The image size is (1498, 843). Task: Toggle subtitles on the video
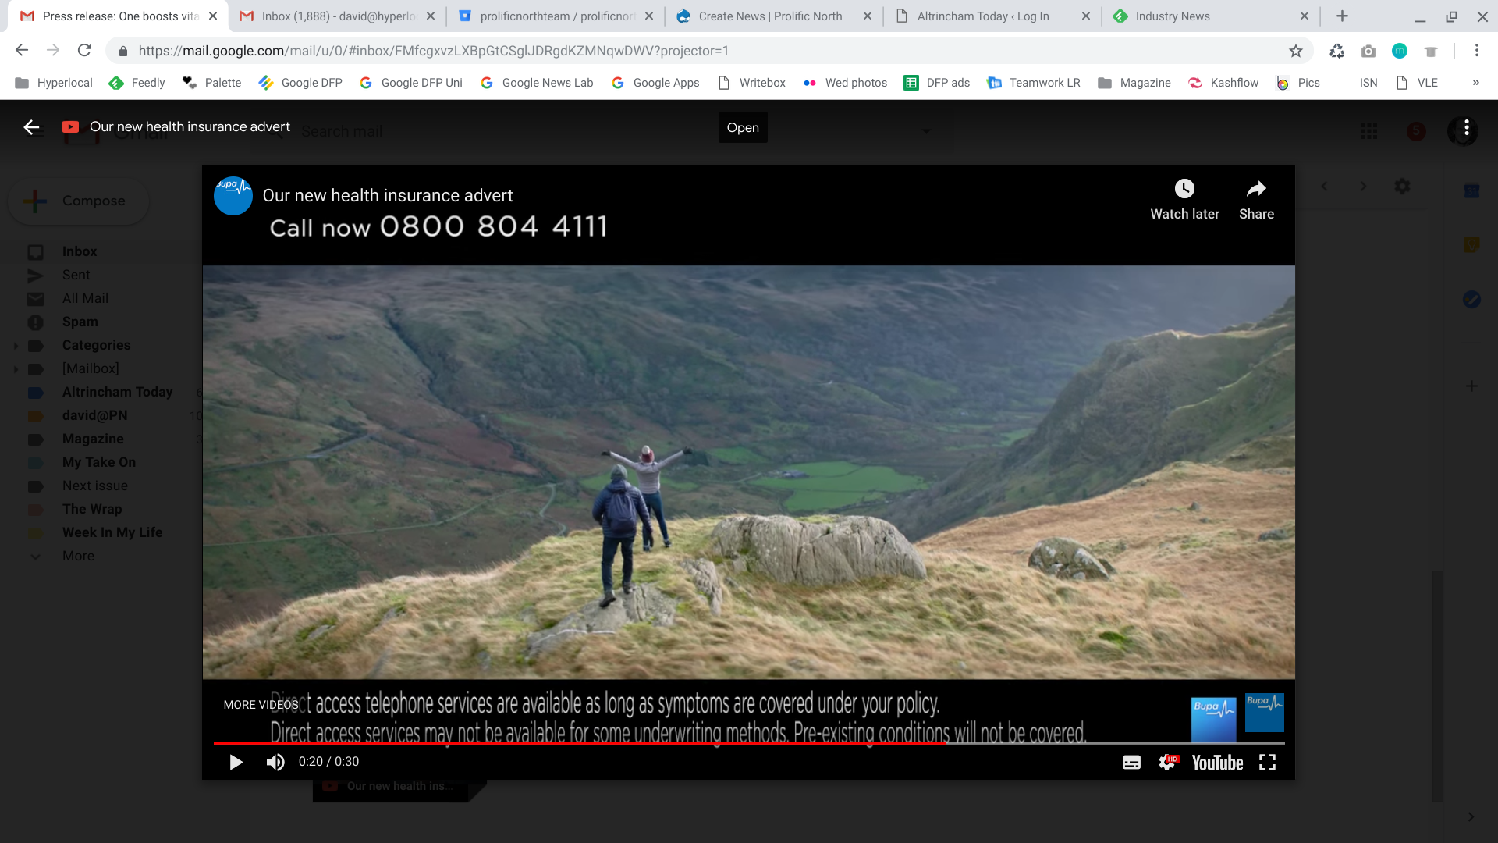coord(1131,762)
